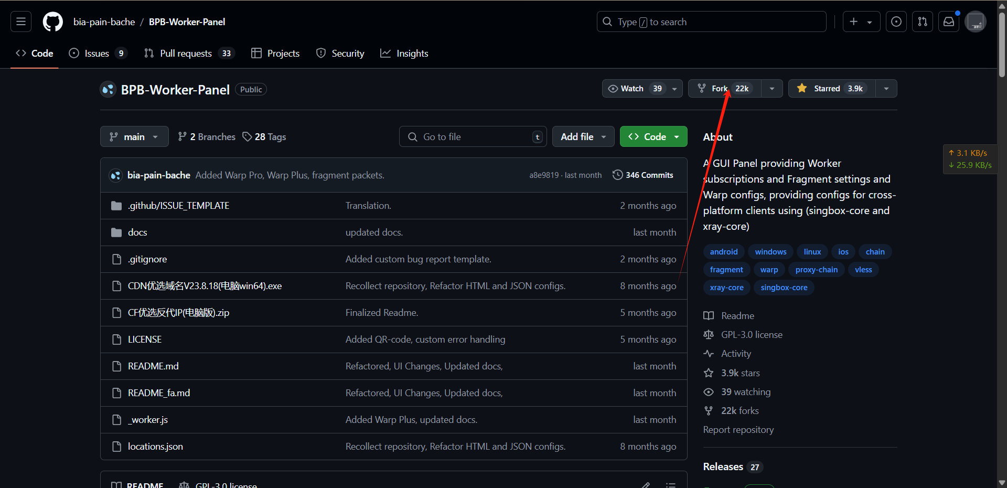Viewport: 1007px width, 488px height.
Task: Open the Add file dropdown
Action: (583, 136)
